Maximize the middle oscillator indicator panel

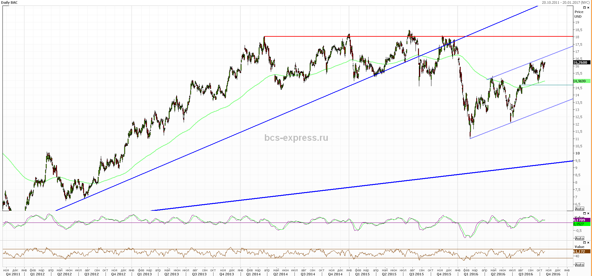click(x=585, y=214)
